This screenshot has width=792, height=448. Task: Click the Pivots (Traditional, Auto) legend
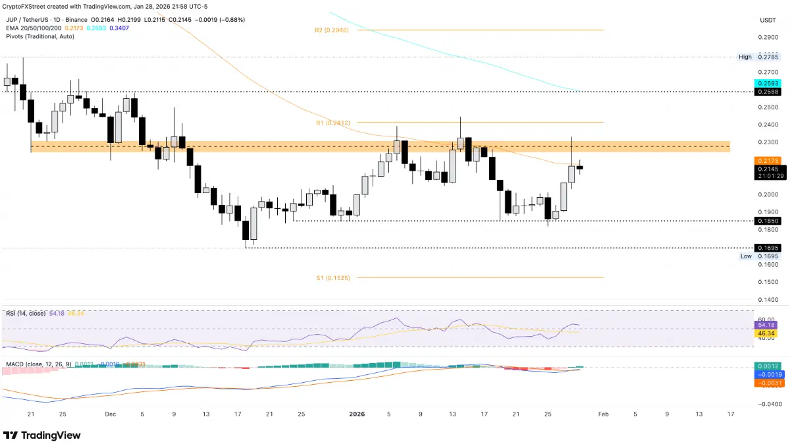39,36
